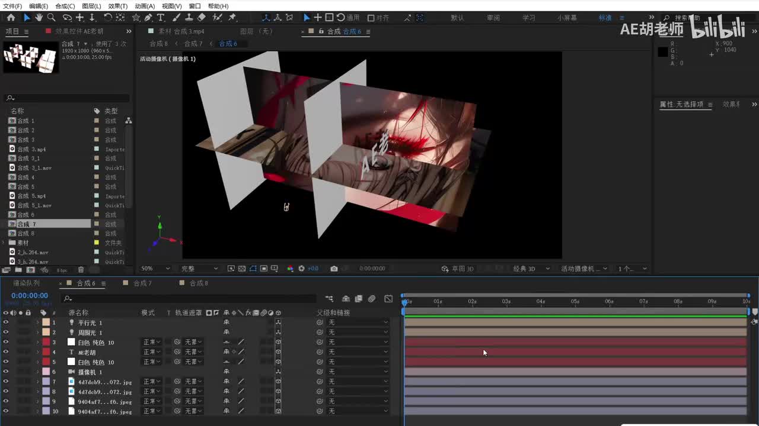The width and height of the screenshot is (759, 426).
Task: Switch to the 合成 7 timeline tab
Action: tap(142, 283)
